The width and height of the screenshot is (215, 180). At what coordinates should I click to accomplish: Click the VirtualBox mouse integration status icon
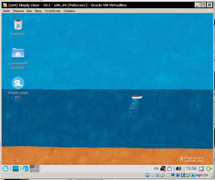(188, 175)
